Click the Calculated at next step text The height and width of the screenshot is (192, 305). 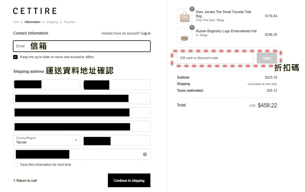coord(262,84)
